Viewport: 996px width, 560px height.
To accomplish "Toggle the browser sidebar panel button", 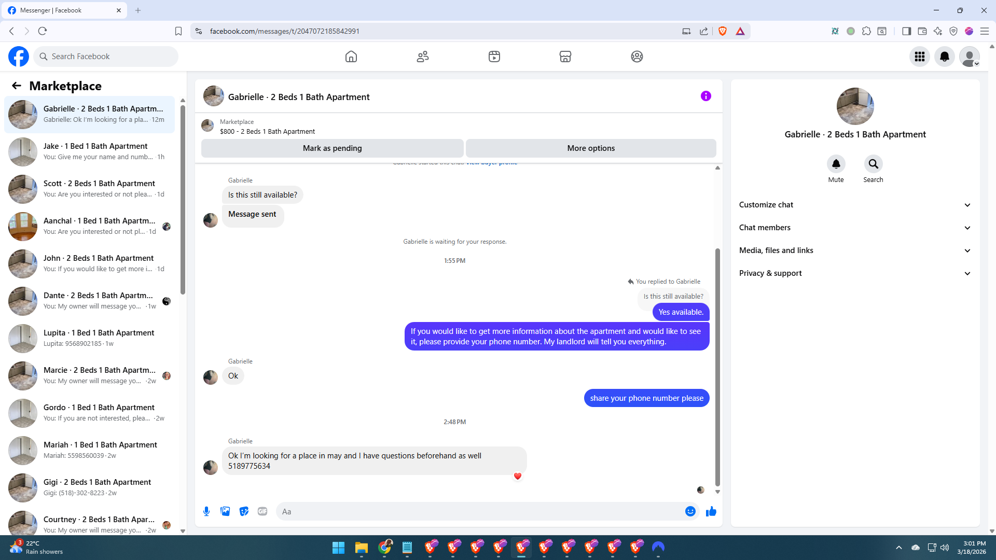I will (906, 31).
